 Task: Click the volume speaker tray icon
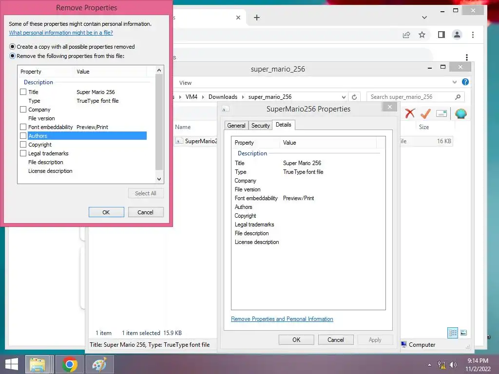point(453,365)
